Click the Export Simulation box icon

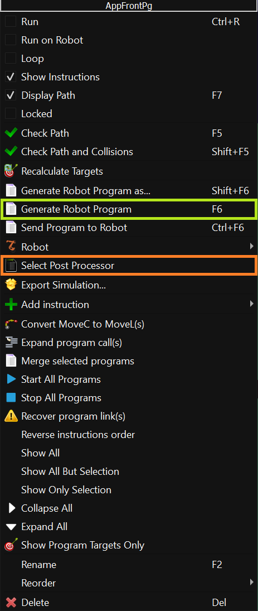click(x=11, y=285)
